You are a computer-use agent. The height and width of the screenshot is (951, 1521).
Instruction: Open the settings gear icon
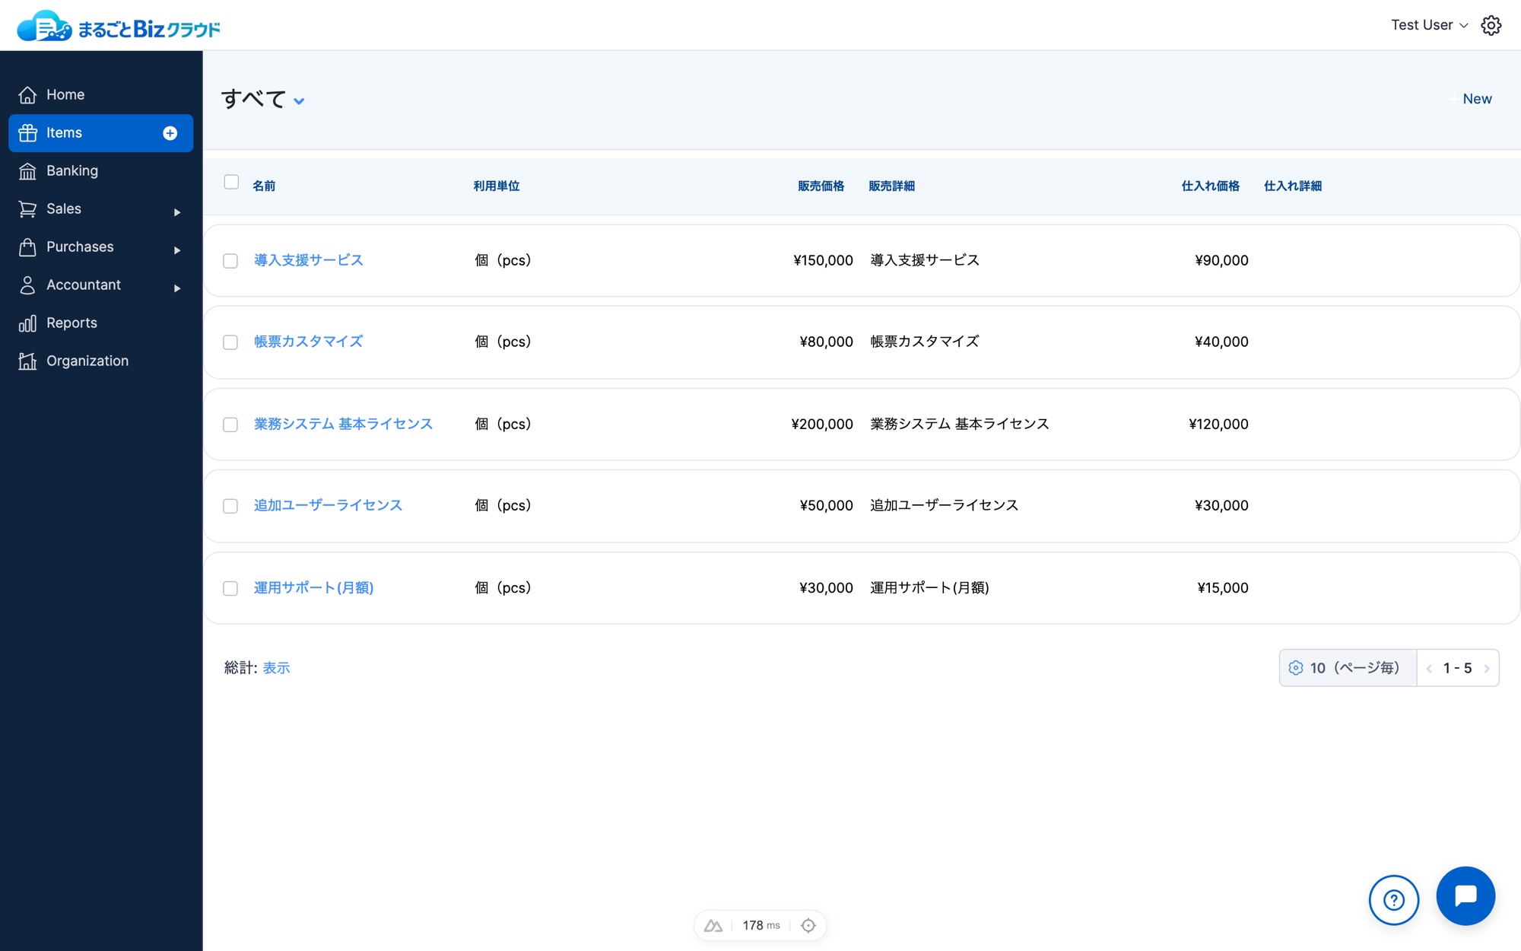[x=1491, y=25]
